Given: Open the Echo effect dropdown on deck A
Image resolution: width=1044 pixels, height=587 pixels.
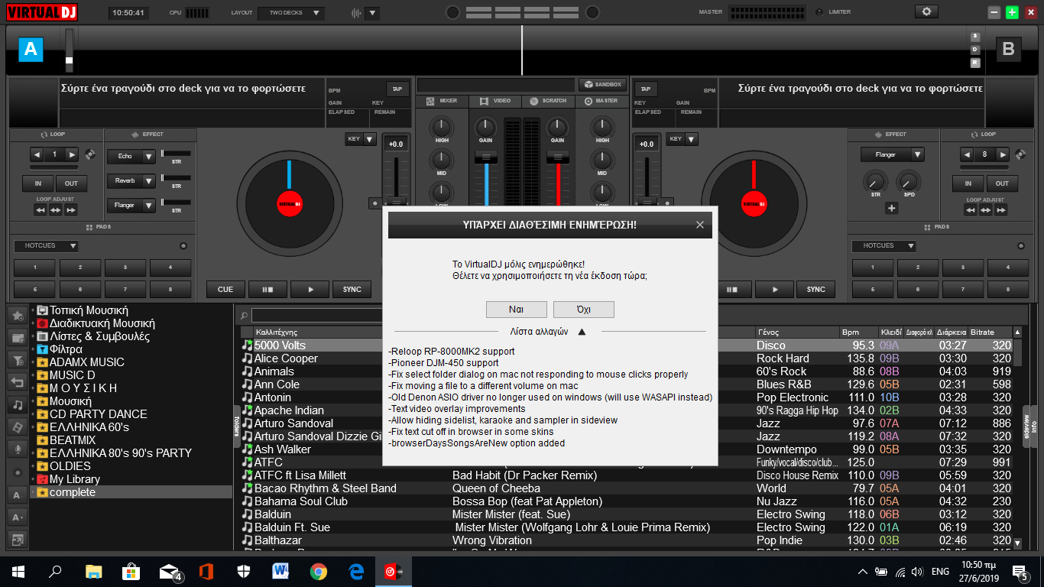Looking at the screenshot, I should click(148, 156).
